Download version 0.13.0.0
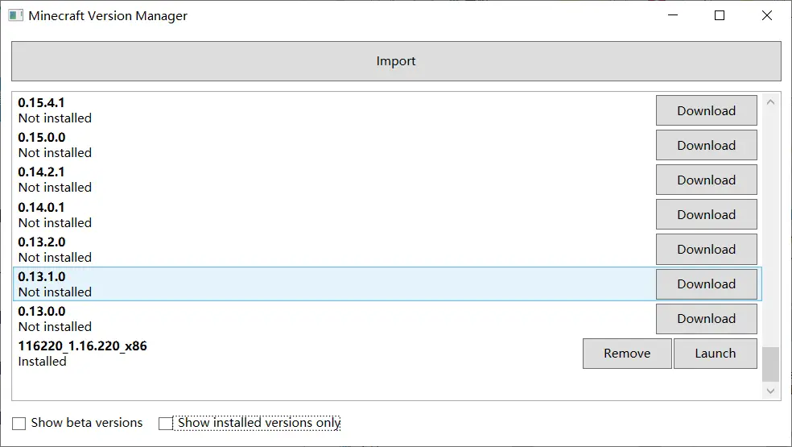The image size is (792, 447). (706, 319)
